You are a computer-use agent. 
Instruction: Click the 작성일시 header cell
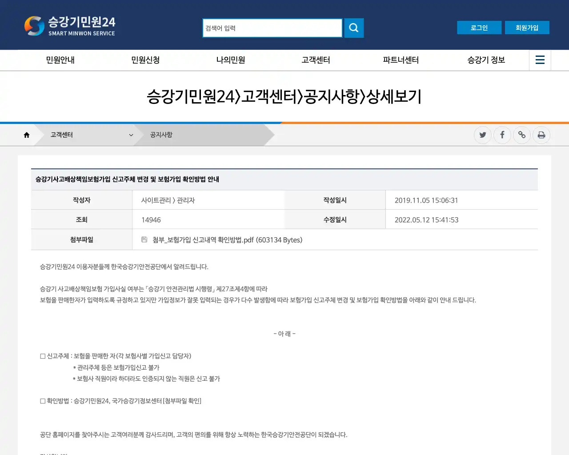pyautogui.click(x=335, y=200)
